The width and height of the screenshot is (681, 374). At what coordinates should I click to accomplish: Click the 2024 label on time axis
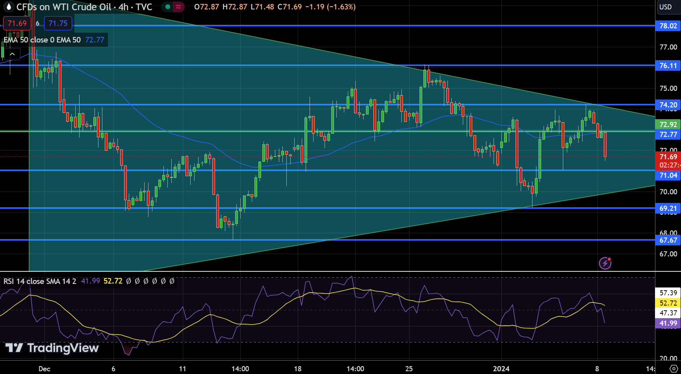coord(501,369)
